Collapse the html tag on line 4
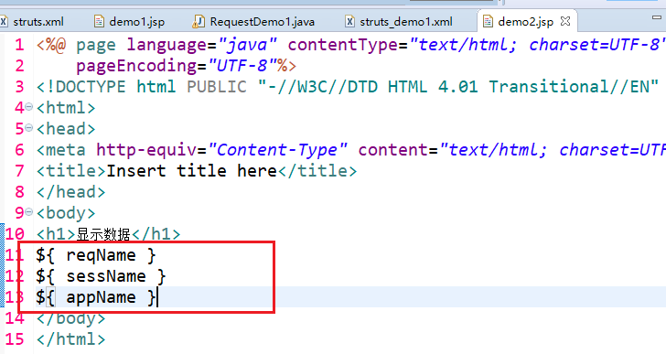The height and width of the screenshot is (354, 666). click(x=28, y=106)
